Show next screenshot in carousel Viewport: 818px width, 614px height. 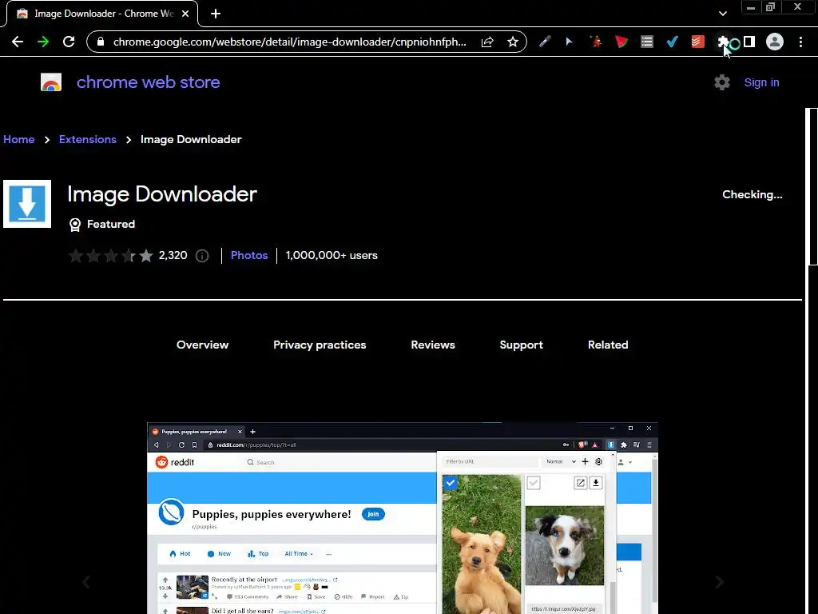click(x=719, y=582)
